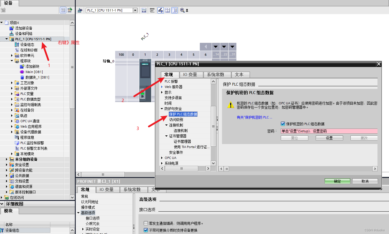Expand the PLC 变量 folder
Viewport: 389px width, 234px height.
coord(12,94)
